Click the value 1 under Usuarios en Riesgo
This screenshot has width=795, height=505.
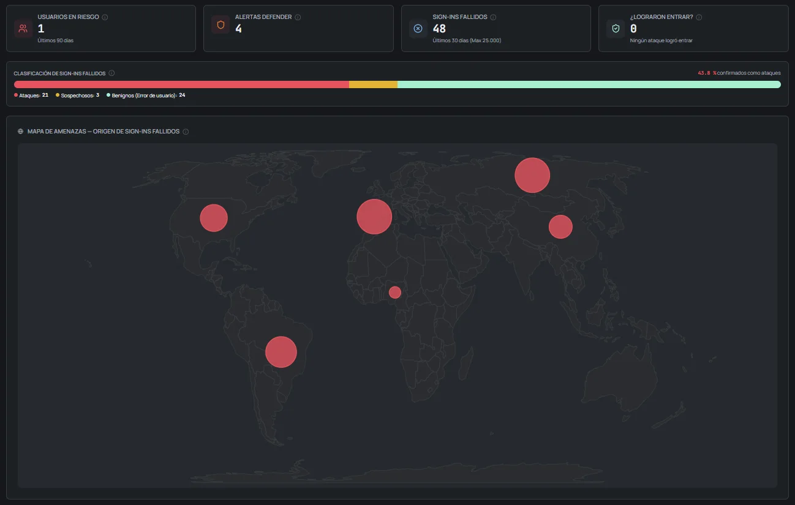point(41,29)
